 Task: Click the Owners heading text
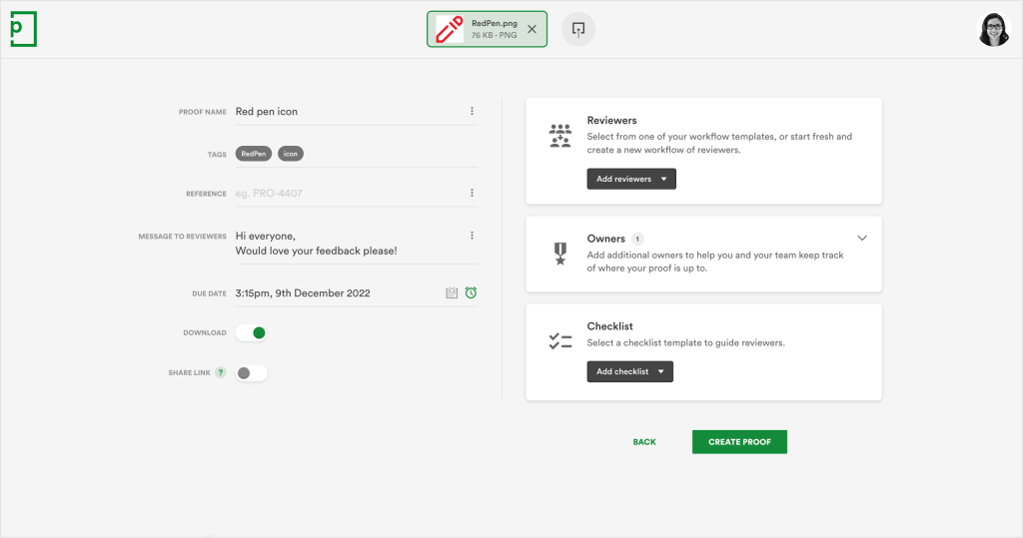pyautogui.click(x=605, y=239)
